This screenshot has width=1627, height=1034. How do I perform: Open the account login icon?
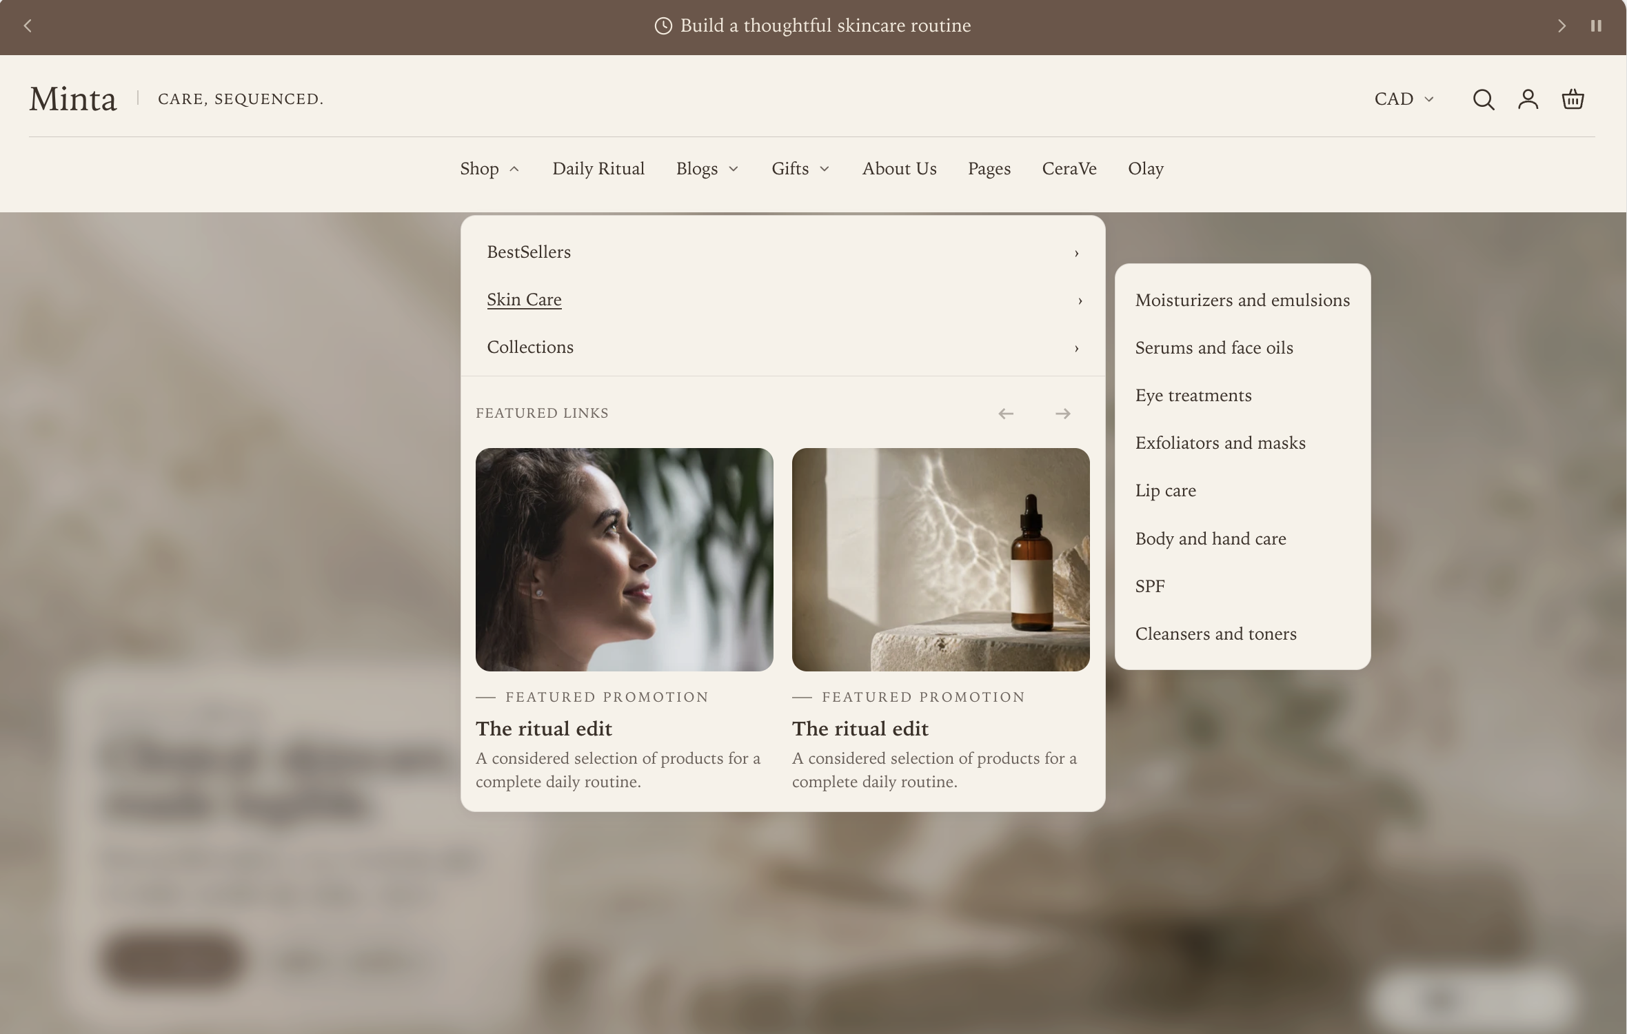(1528, 99)
